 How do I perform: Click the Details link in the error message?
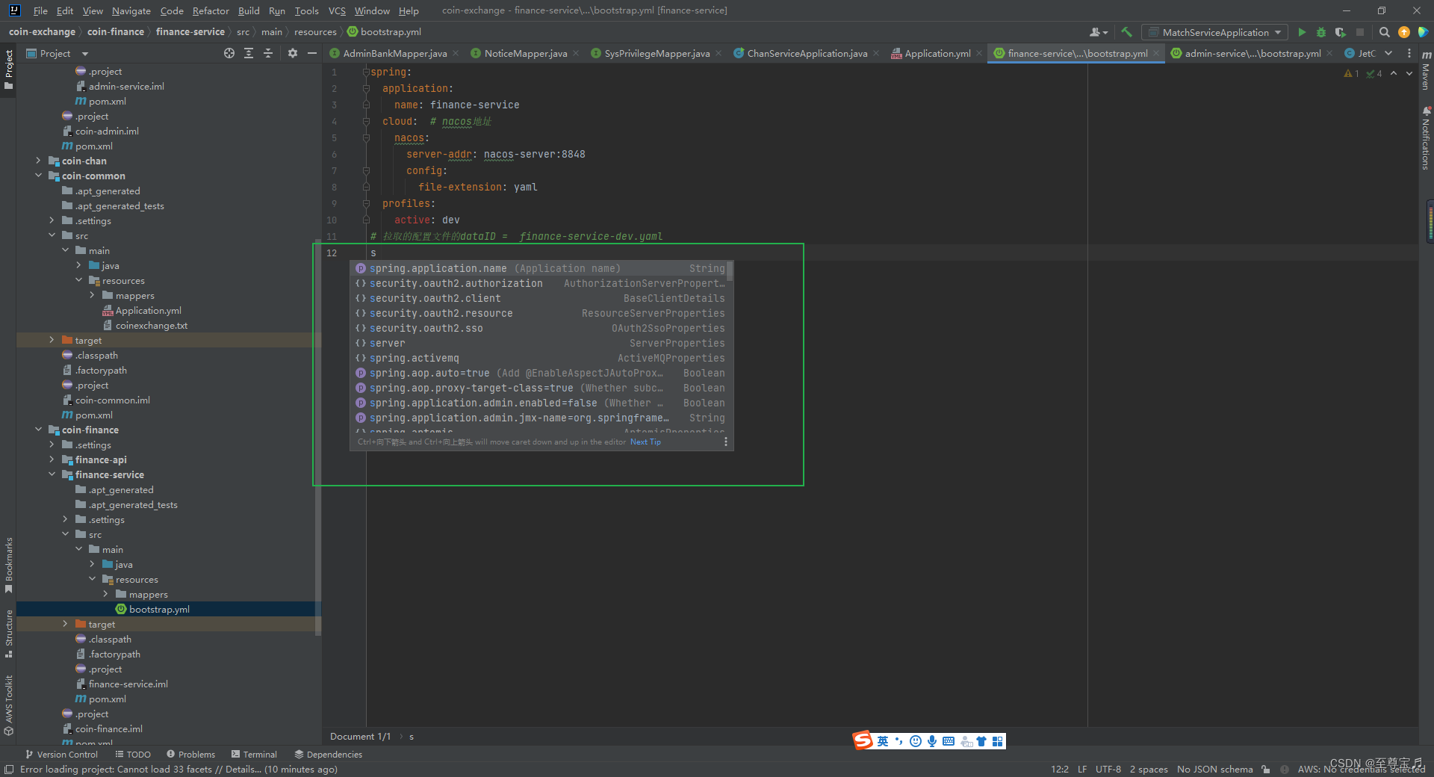240,769
